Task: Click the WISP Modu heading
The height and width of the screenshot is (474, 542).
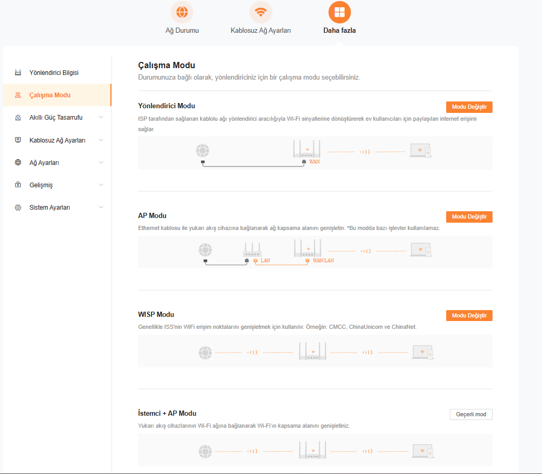Action: 156,314
